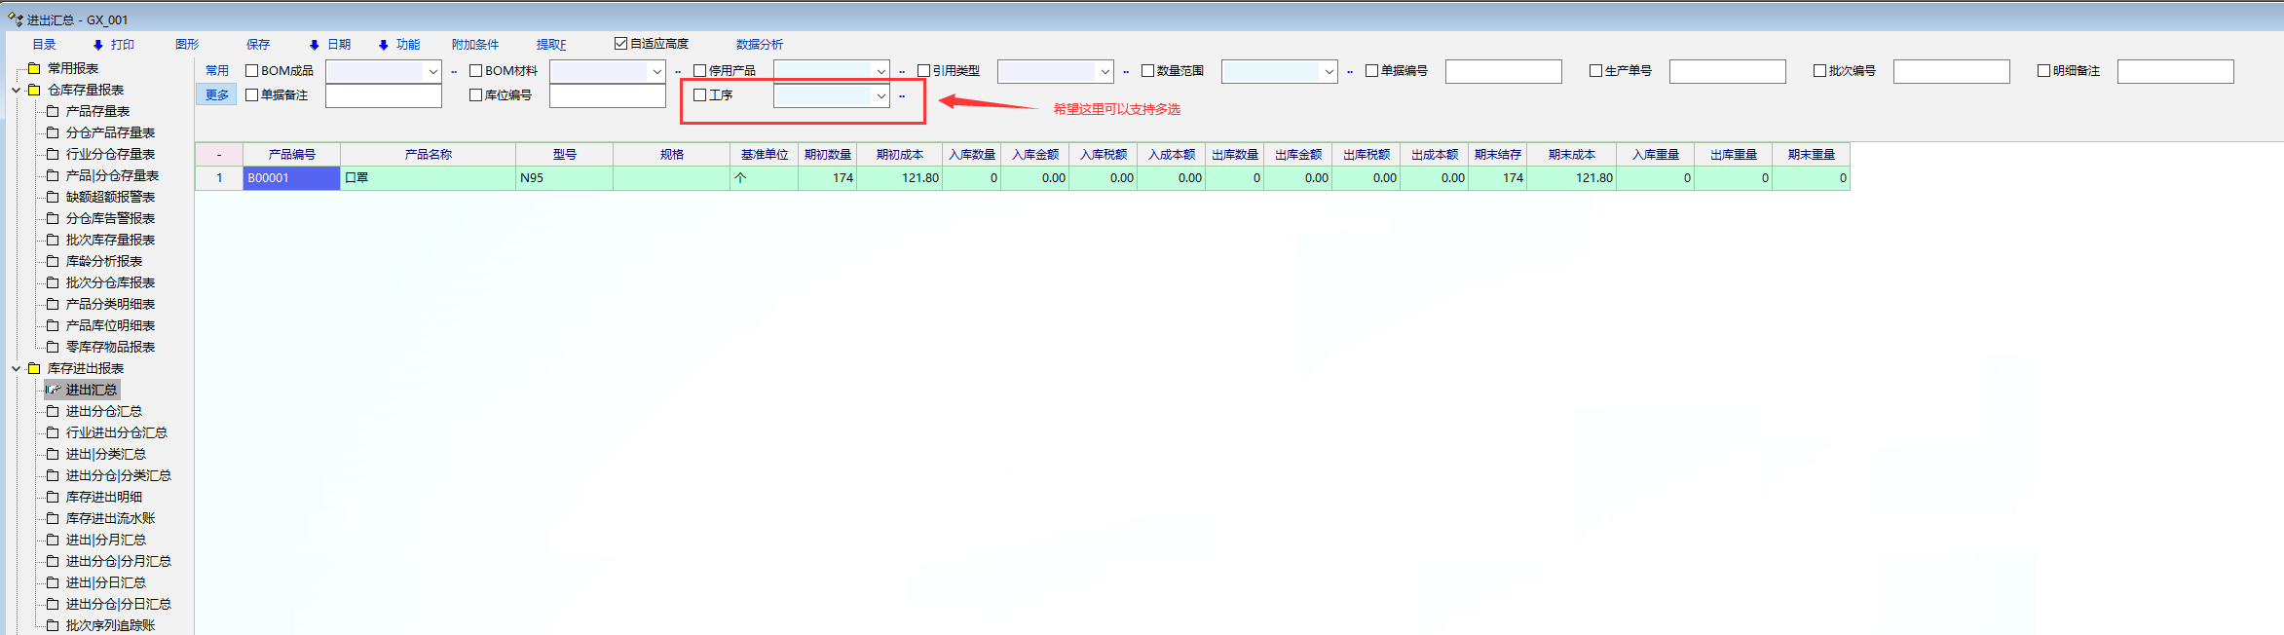Screen dimensions: 2284x635
Task: Enable the 工序 filter checkbox
Action: coord(699,94)
